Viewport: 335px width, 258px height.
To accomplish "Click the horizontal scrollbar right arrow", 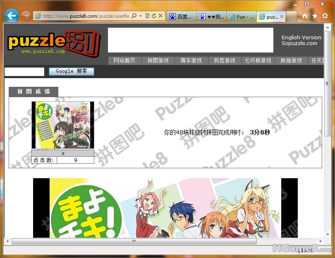I will (x=321, y=241).
